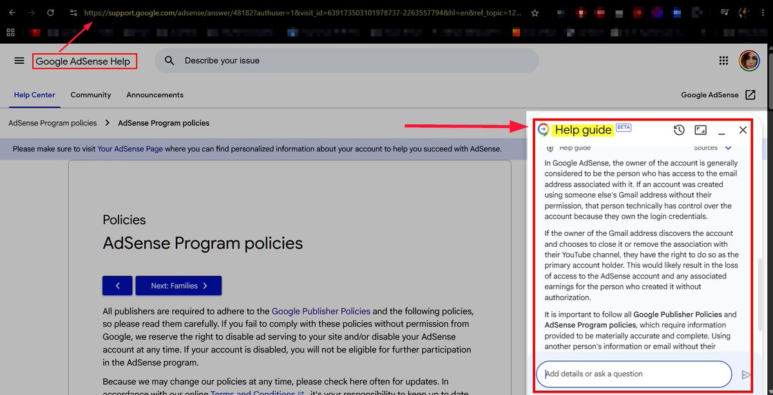Go forward in the browser
This screenshot has width=773, height=395.
coord(31,12)
